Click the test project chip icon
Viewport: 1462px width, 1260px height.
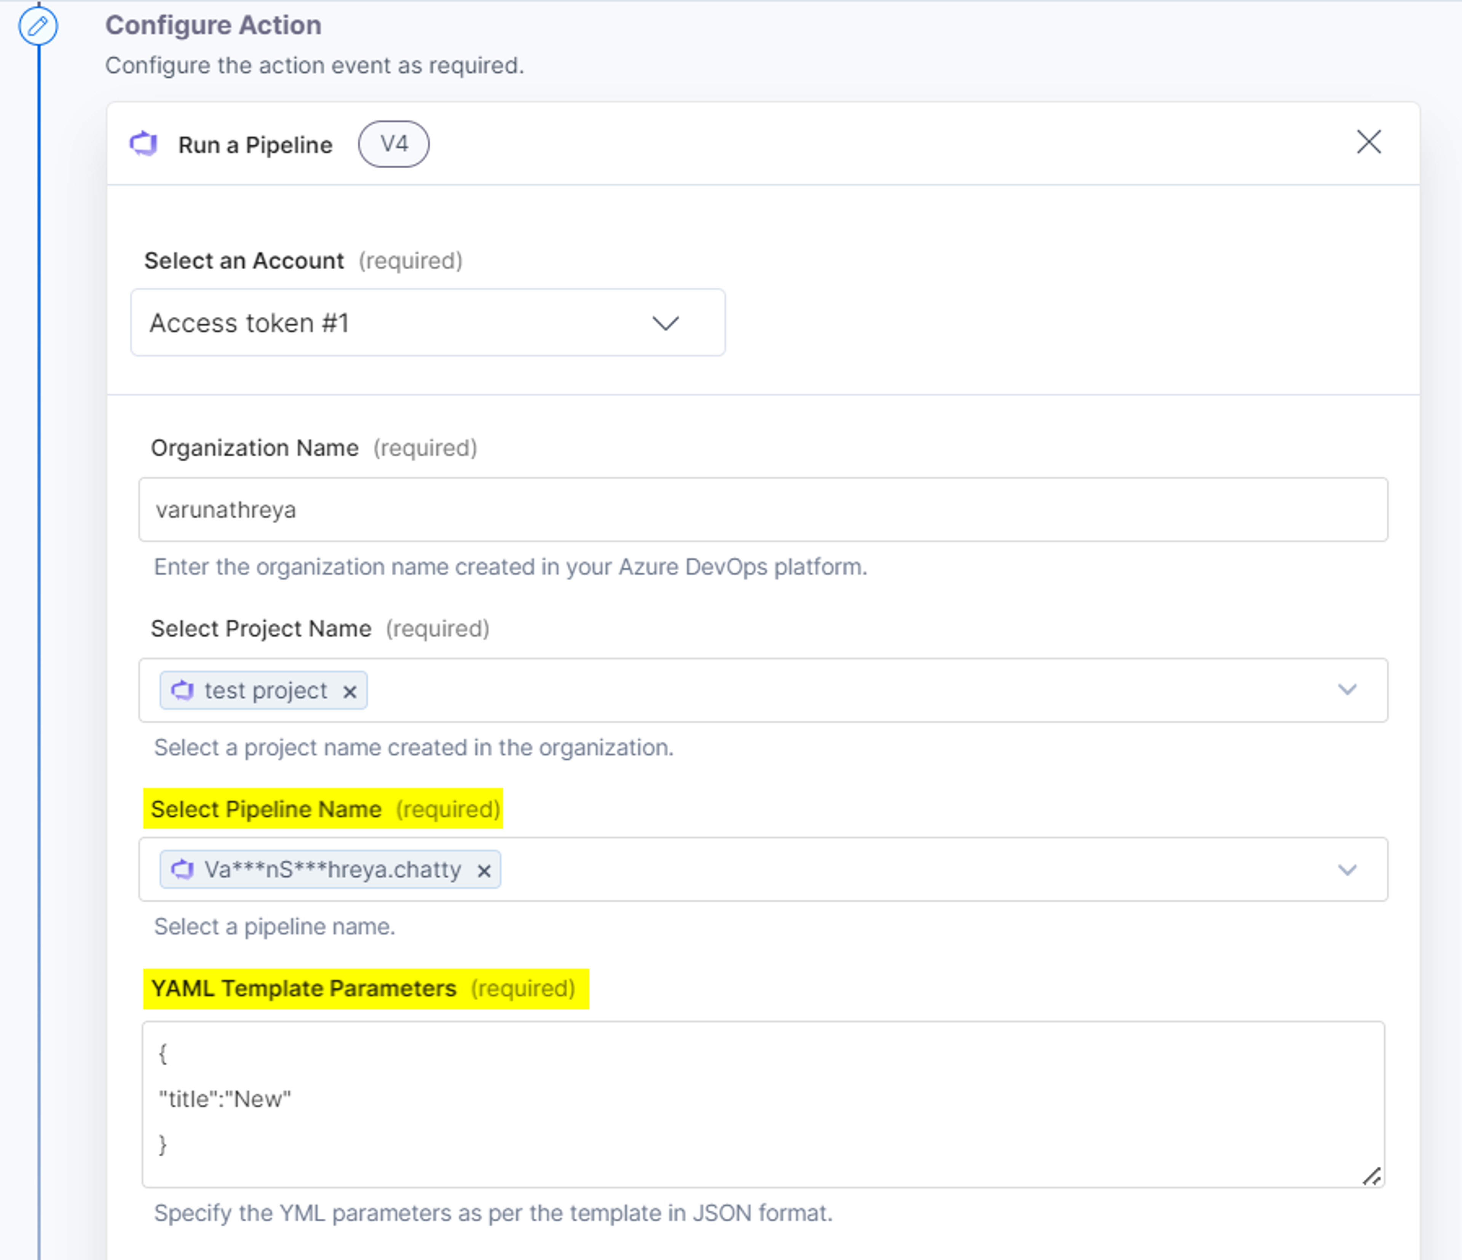183,690
